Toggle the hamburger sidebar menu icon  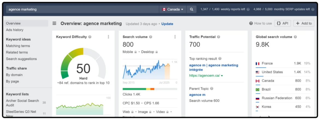click(x=55, y=24)
